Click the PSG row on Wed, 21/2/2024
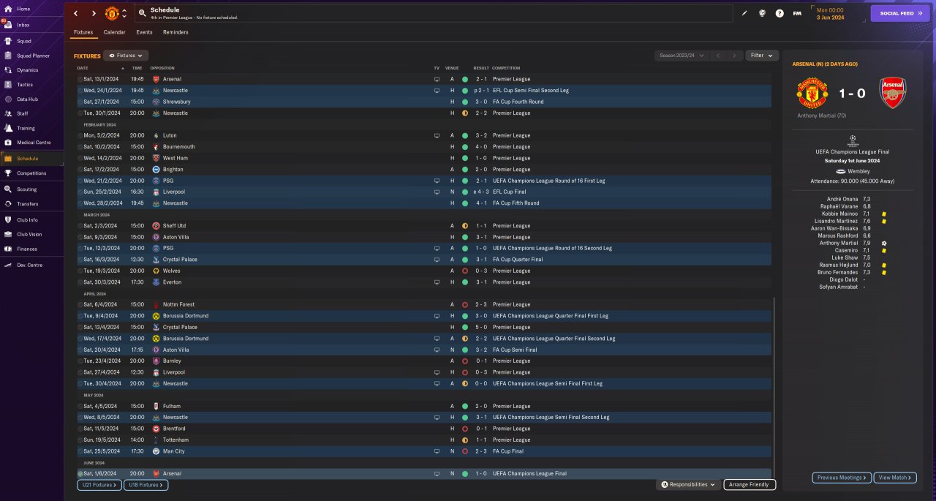This screenshot has width=936, height=501. point(424,181)
